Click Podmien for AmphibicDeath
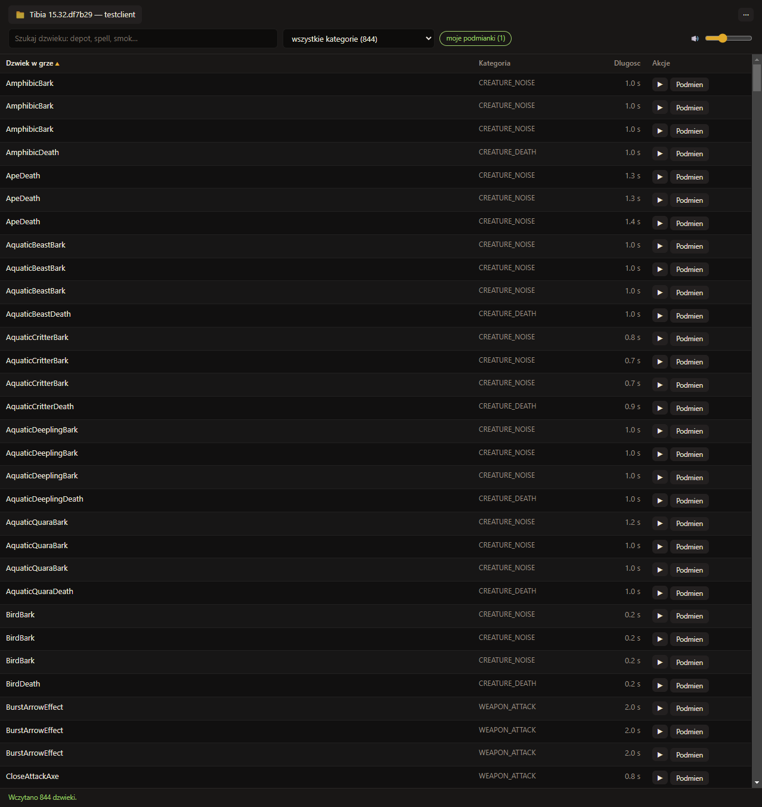 click(x=689, y=154)
